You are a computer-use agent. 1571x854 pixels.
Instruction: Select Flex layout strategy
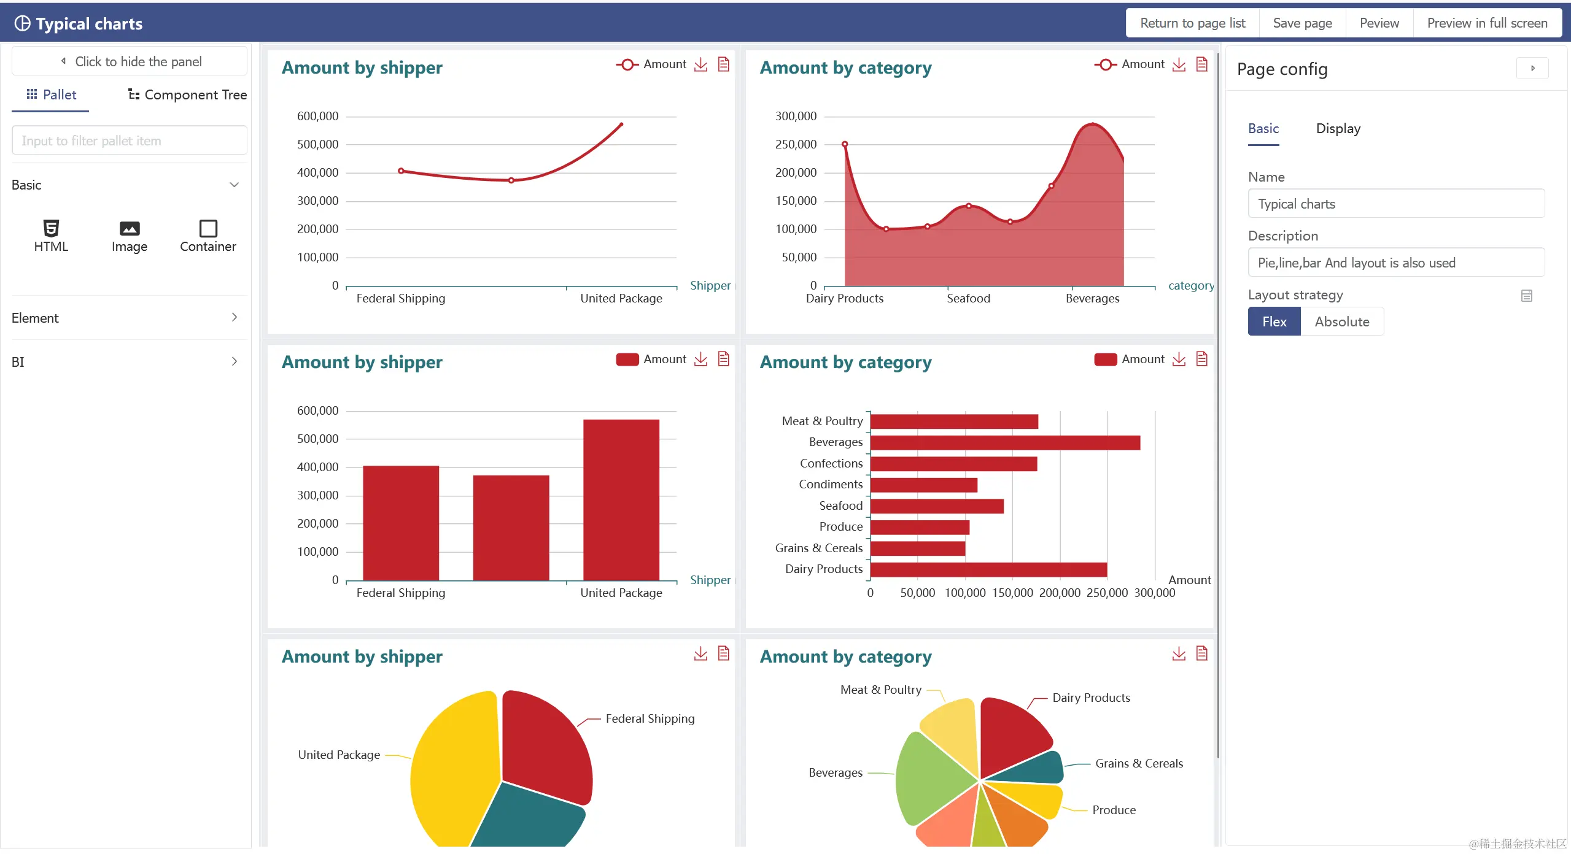[x=1274, y=321]
